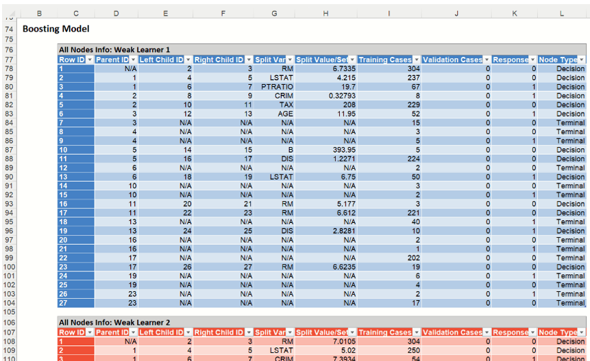Open Row ID filter dropdown in Weak Learner 1
The height and width of the screenshot is (361, 590).
click(x=89, y=60)
